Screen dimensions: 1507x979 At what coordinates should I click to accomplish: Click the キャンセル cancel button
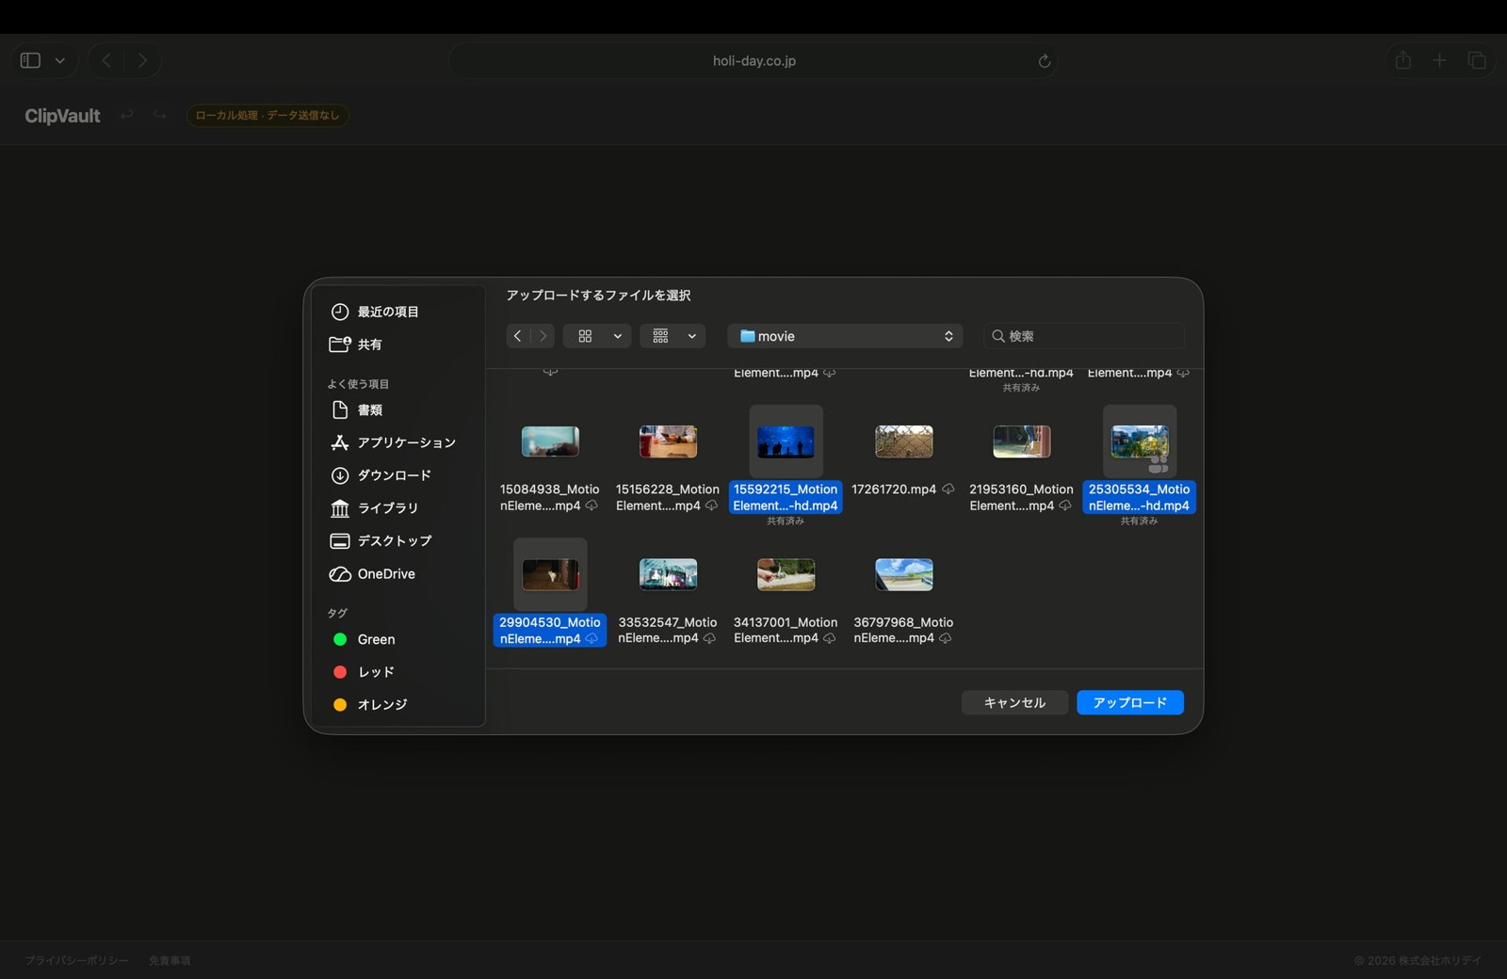pyautogui.click(x=1014, y=702)
